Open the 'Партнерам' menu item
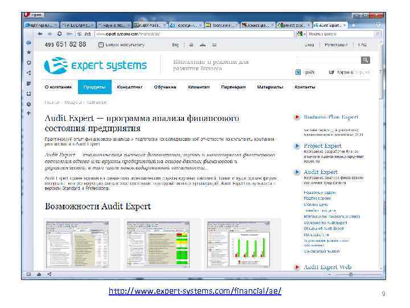Viewport: 410px width, 308px height. (x=233, y=87)
